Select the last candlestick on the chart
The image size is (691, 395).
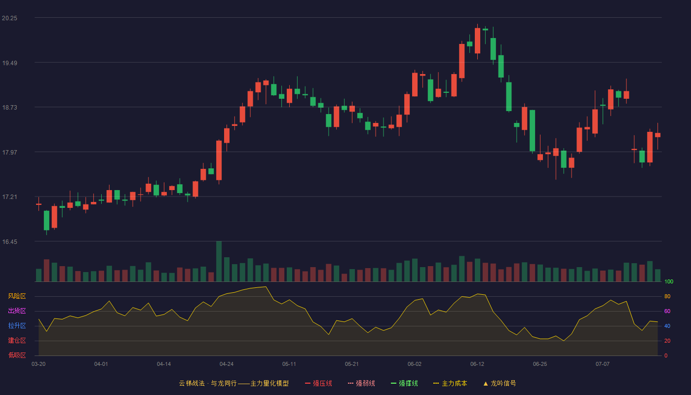pyautogui.click(x=657, y=135)
